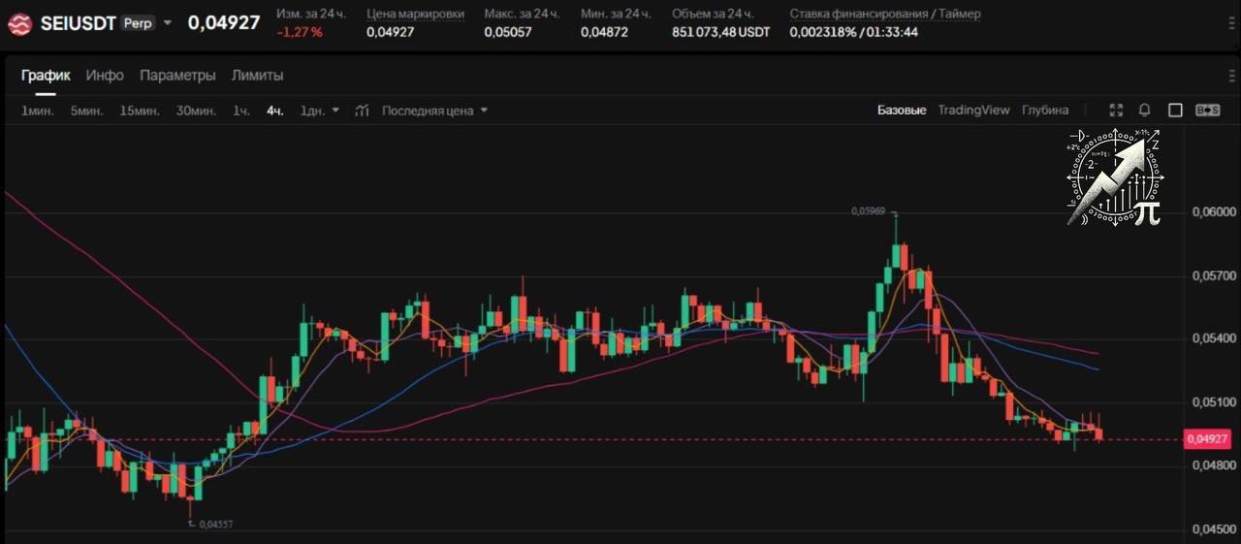Switch to the Инфо tab

pyautogui.click(x=105, y=76)
